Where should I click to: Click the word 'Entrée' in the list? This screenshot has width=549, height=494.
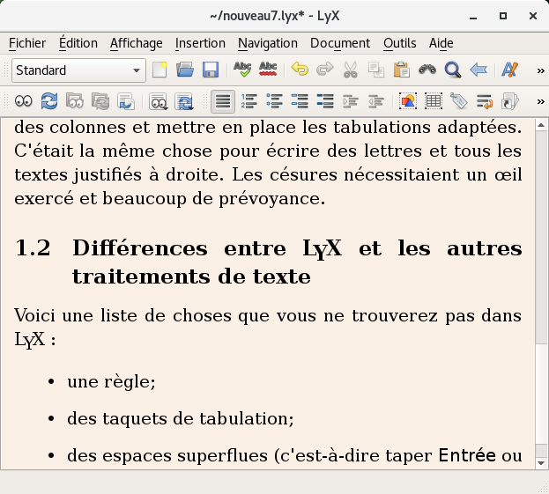[467, 455]
